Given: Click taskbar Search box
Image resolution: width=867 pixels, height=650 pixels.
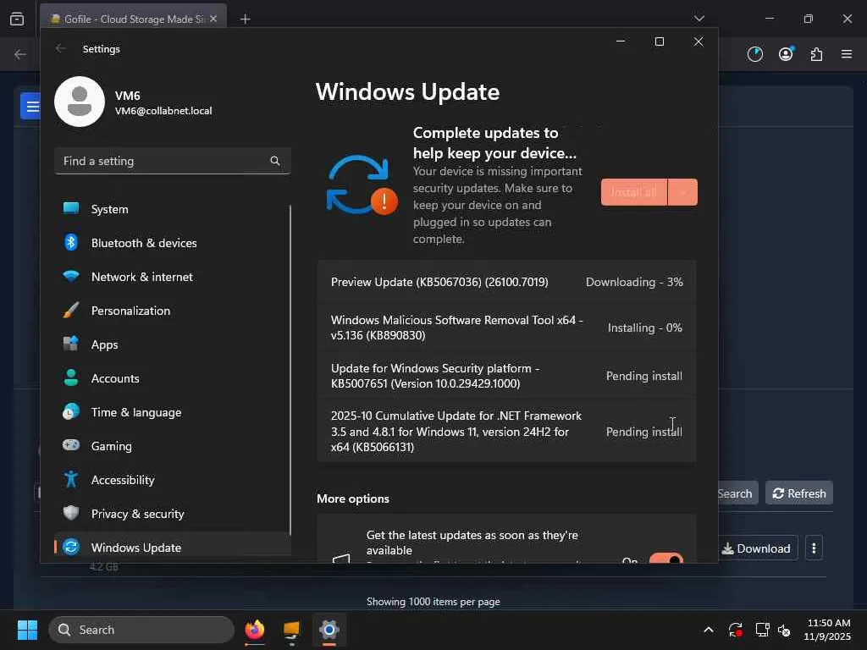Looking at the screenshot, I should [141, 630].
